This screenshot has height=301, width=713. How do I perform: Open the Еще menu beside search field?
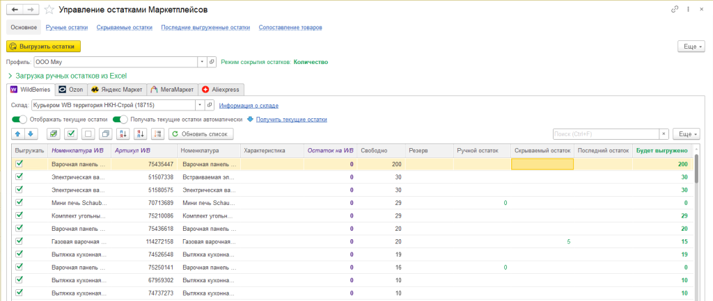click(687, 134)
